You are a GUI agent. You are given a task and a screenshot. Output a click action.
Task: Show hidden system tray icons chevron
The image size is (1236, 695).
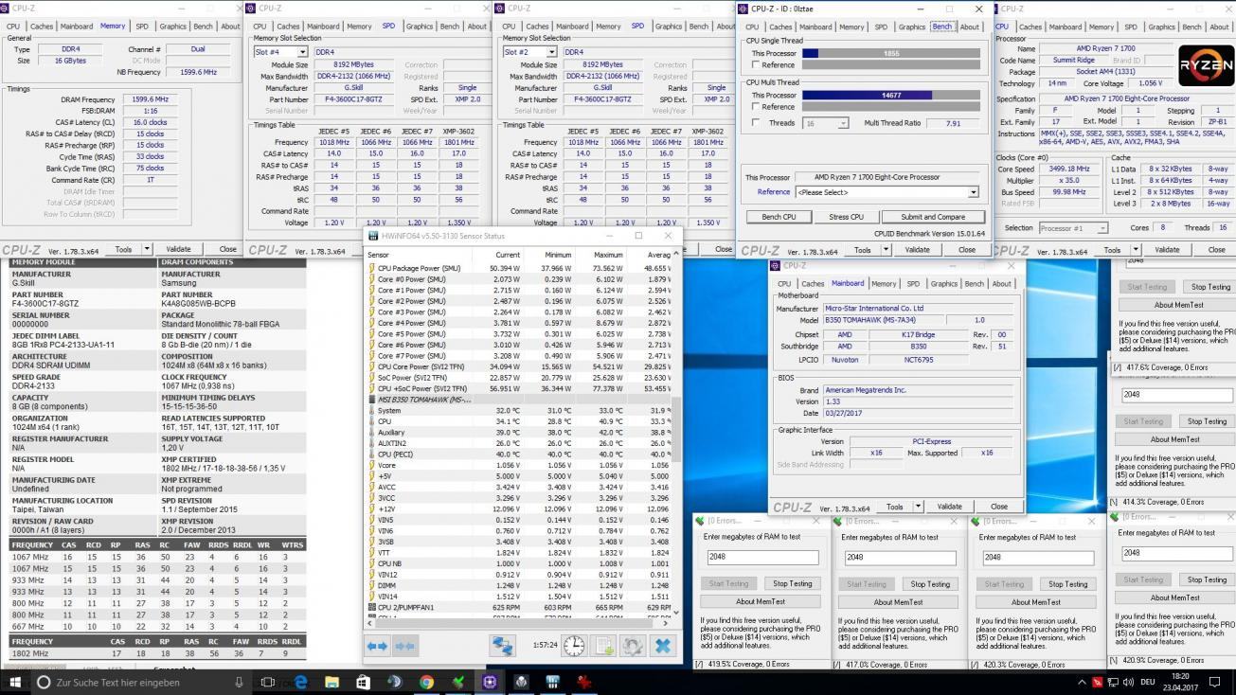[x=1083, y=682]
